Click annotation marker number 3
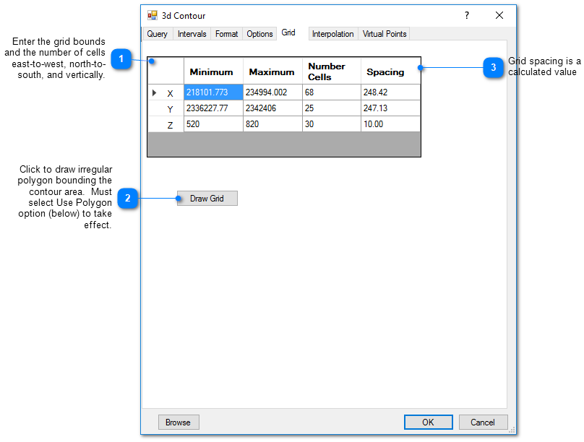The image size is (584, 442). (493, 69)
